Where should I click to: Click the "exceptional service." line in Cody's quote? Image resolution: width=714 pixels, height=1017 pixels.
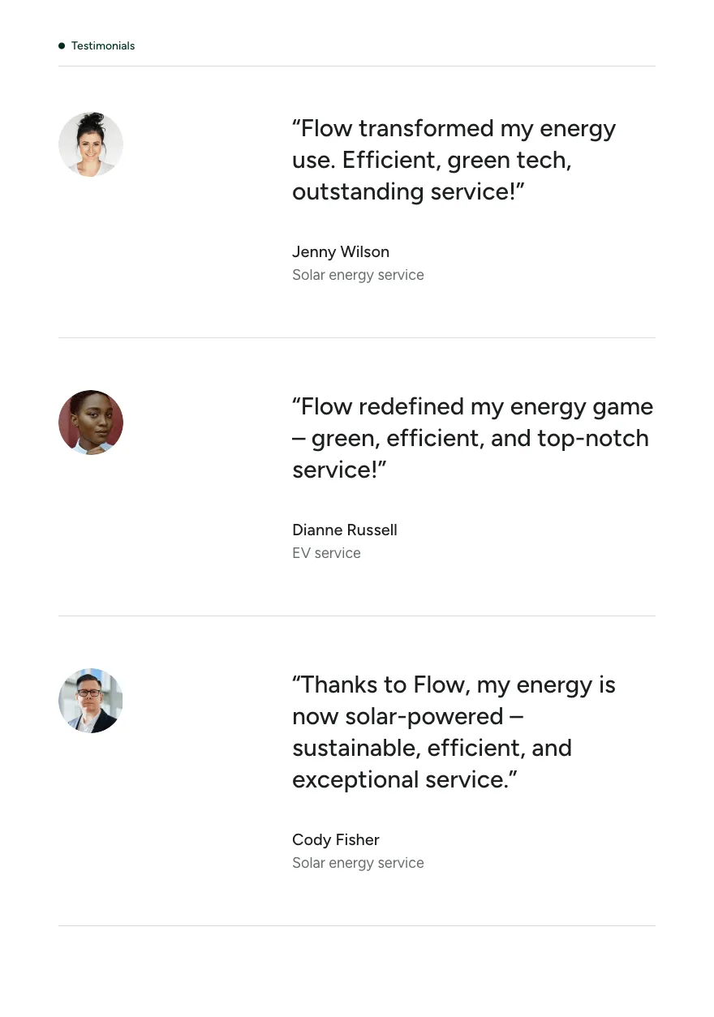click(405, 780)
